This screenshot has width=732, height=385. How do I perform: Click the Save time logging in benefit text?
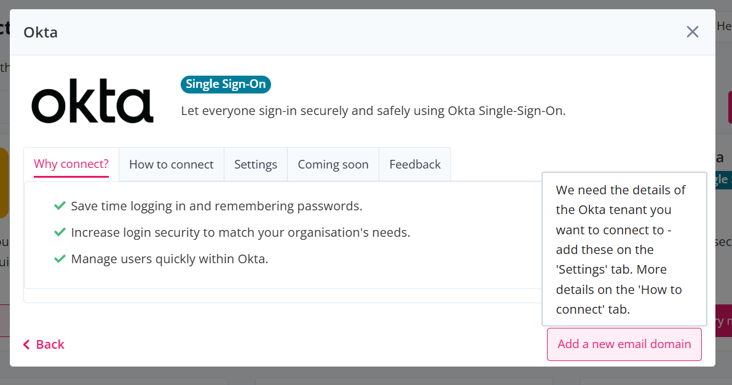point(216,206)
